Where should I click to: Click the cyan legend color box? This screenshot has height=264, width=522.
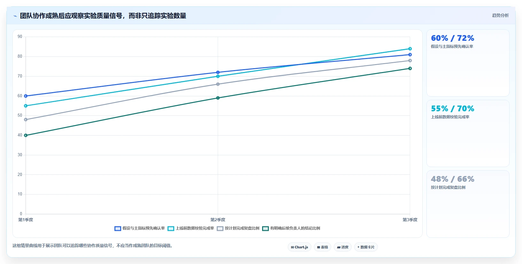(171, 229)
